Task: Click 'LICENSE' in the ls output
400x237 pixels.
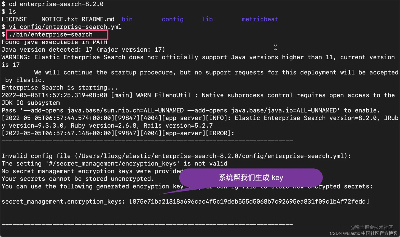Action: 14,19
